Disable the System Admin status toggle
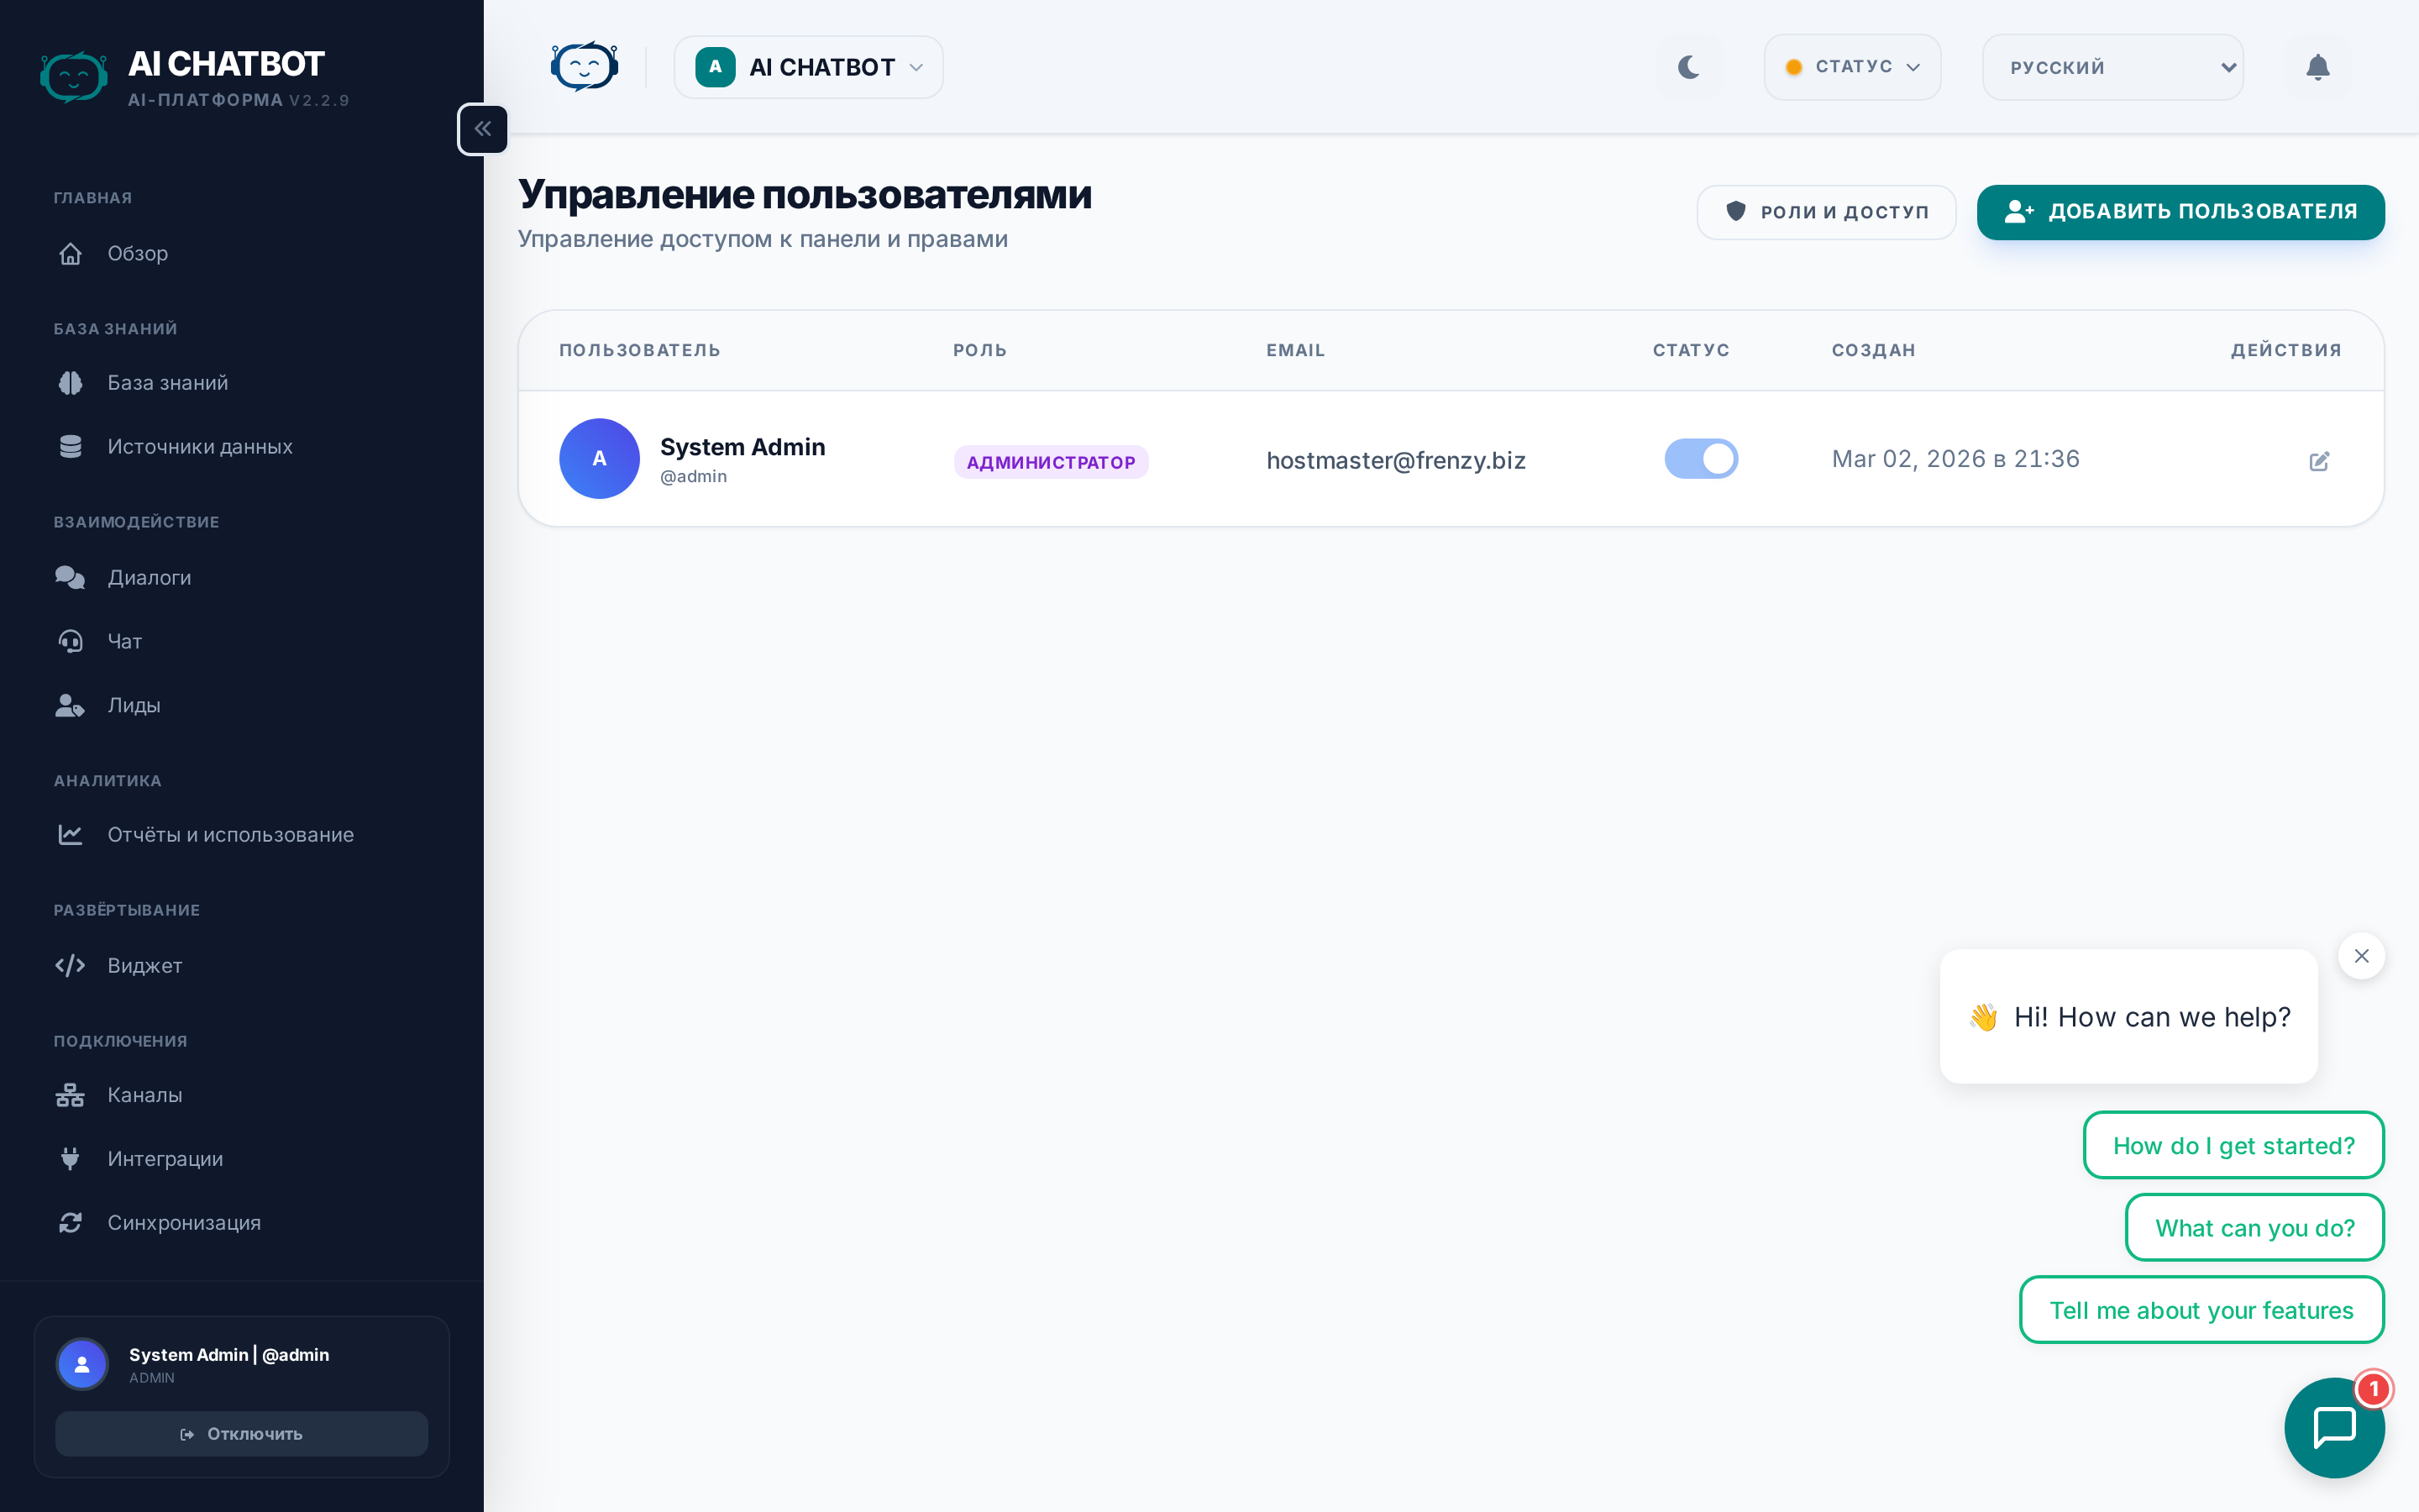The height and width of the screenshot is (1512, 2419). pyautogui.click(x=1700, y=459)
